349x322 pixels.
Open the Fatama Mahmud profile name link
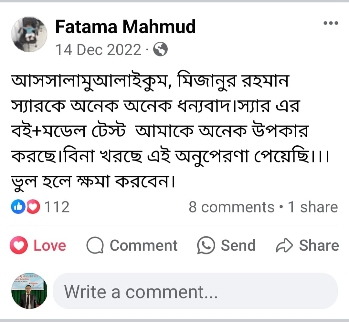[125, 26]
